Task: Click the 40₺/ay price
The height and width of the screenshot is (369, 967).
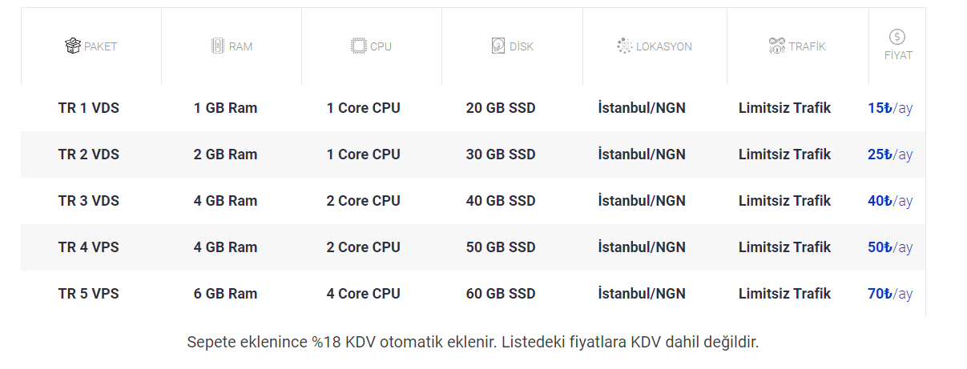Action: pyautogui.click(x=890, y=201)
